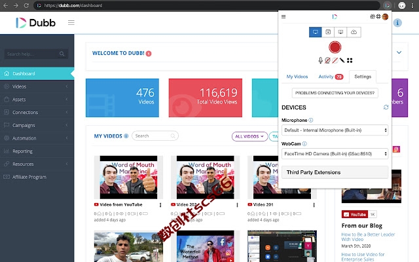Click the WebCam info icon
The height and width of the screenshot is (262, 419).
(304, 144)
